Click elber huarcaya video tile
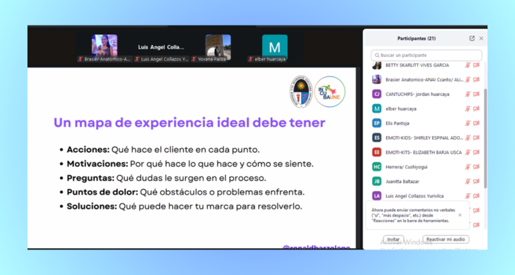 tap(274, 47)
